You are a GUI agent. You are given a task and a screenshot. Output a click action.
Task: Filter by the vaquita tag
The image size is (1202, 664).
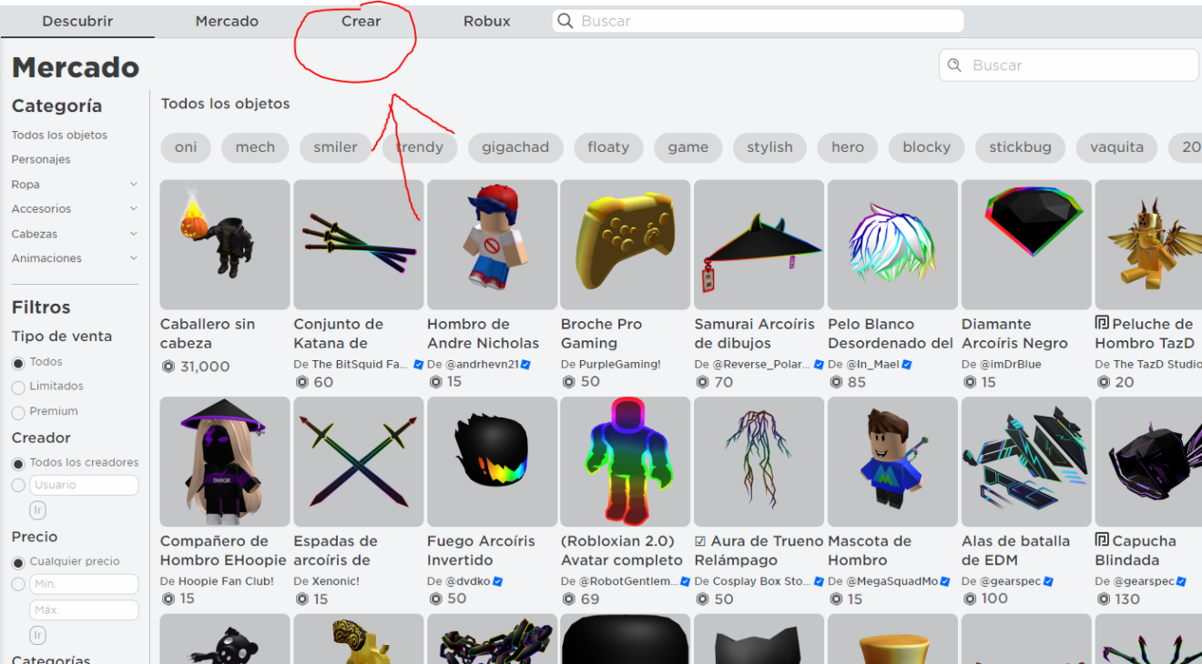click(1116, 147)
